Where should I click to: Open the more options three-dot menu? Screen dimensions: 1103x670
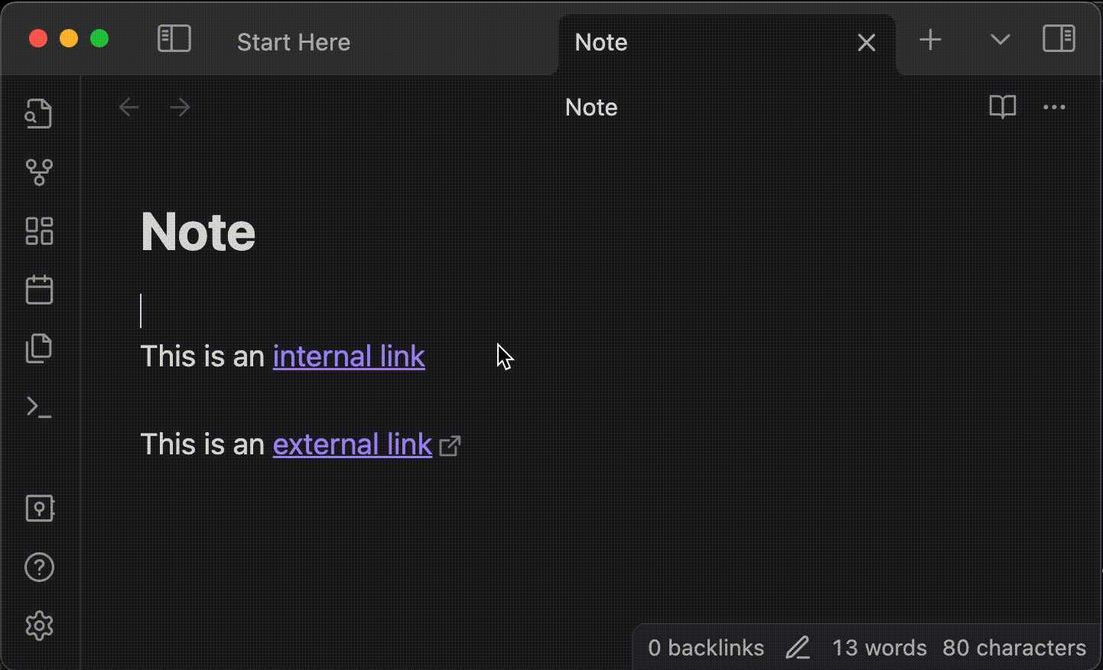tap(1054, 107)
